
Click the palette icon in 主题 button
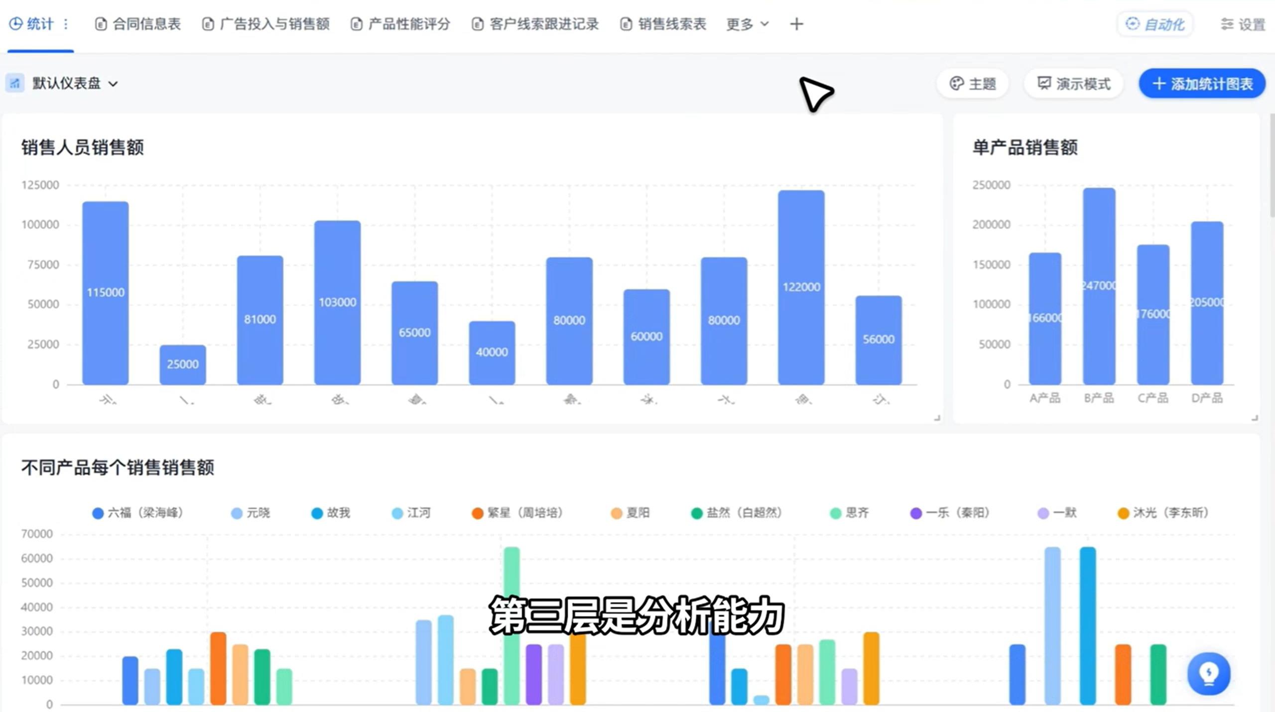[x=956, y=83]
